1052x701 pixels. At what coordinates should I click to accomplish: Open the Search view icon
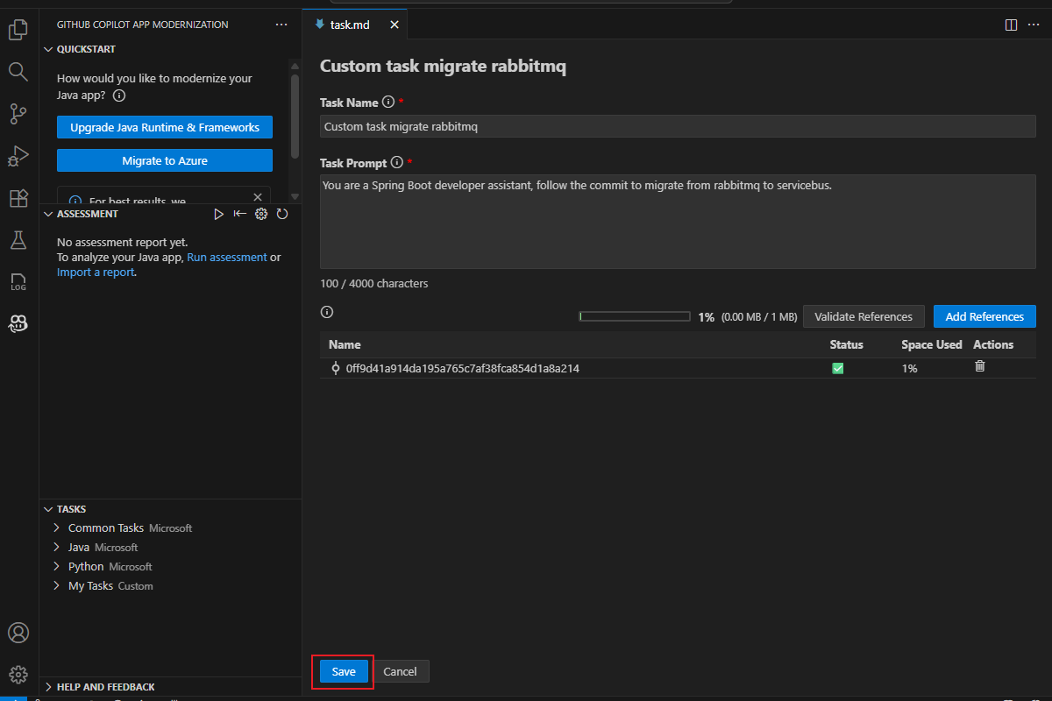pos(18,71)
